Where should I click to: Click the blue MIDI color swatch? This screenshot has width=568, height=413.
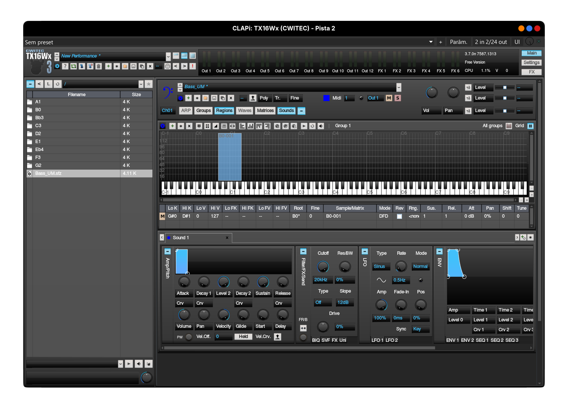point(326,98)
